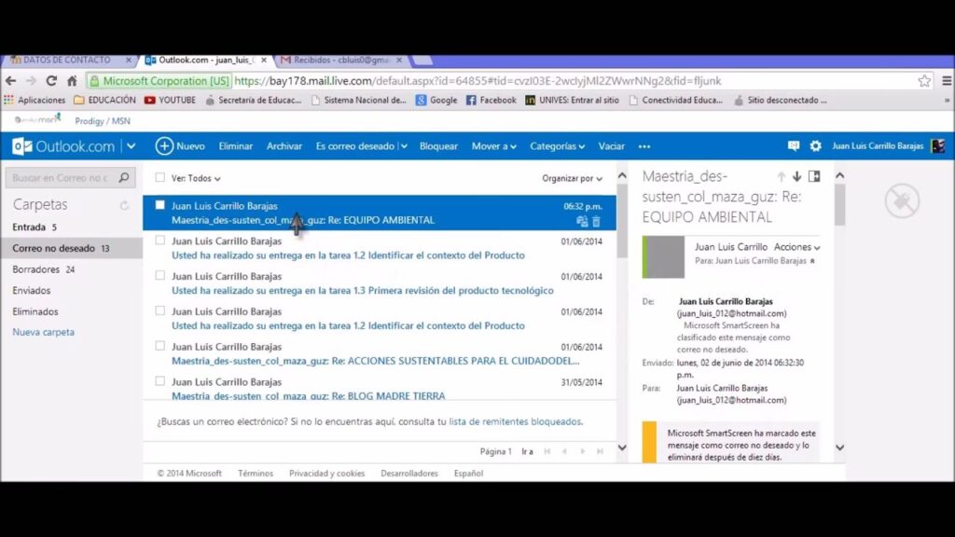Refresh the folder list next to Carpetas

pos(124,205)
